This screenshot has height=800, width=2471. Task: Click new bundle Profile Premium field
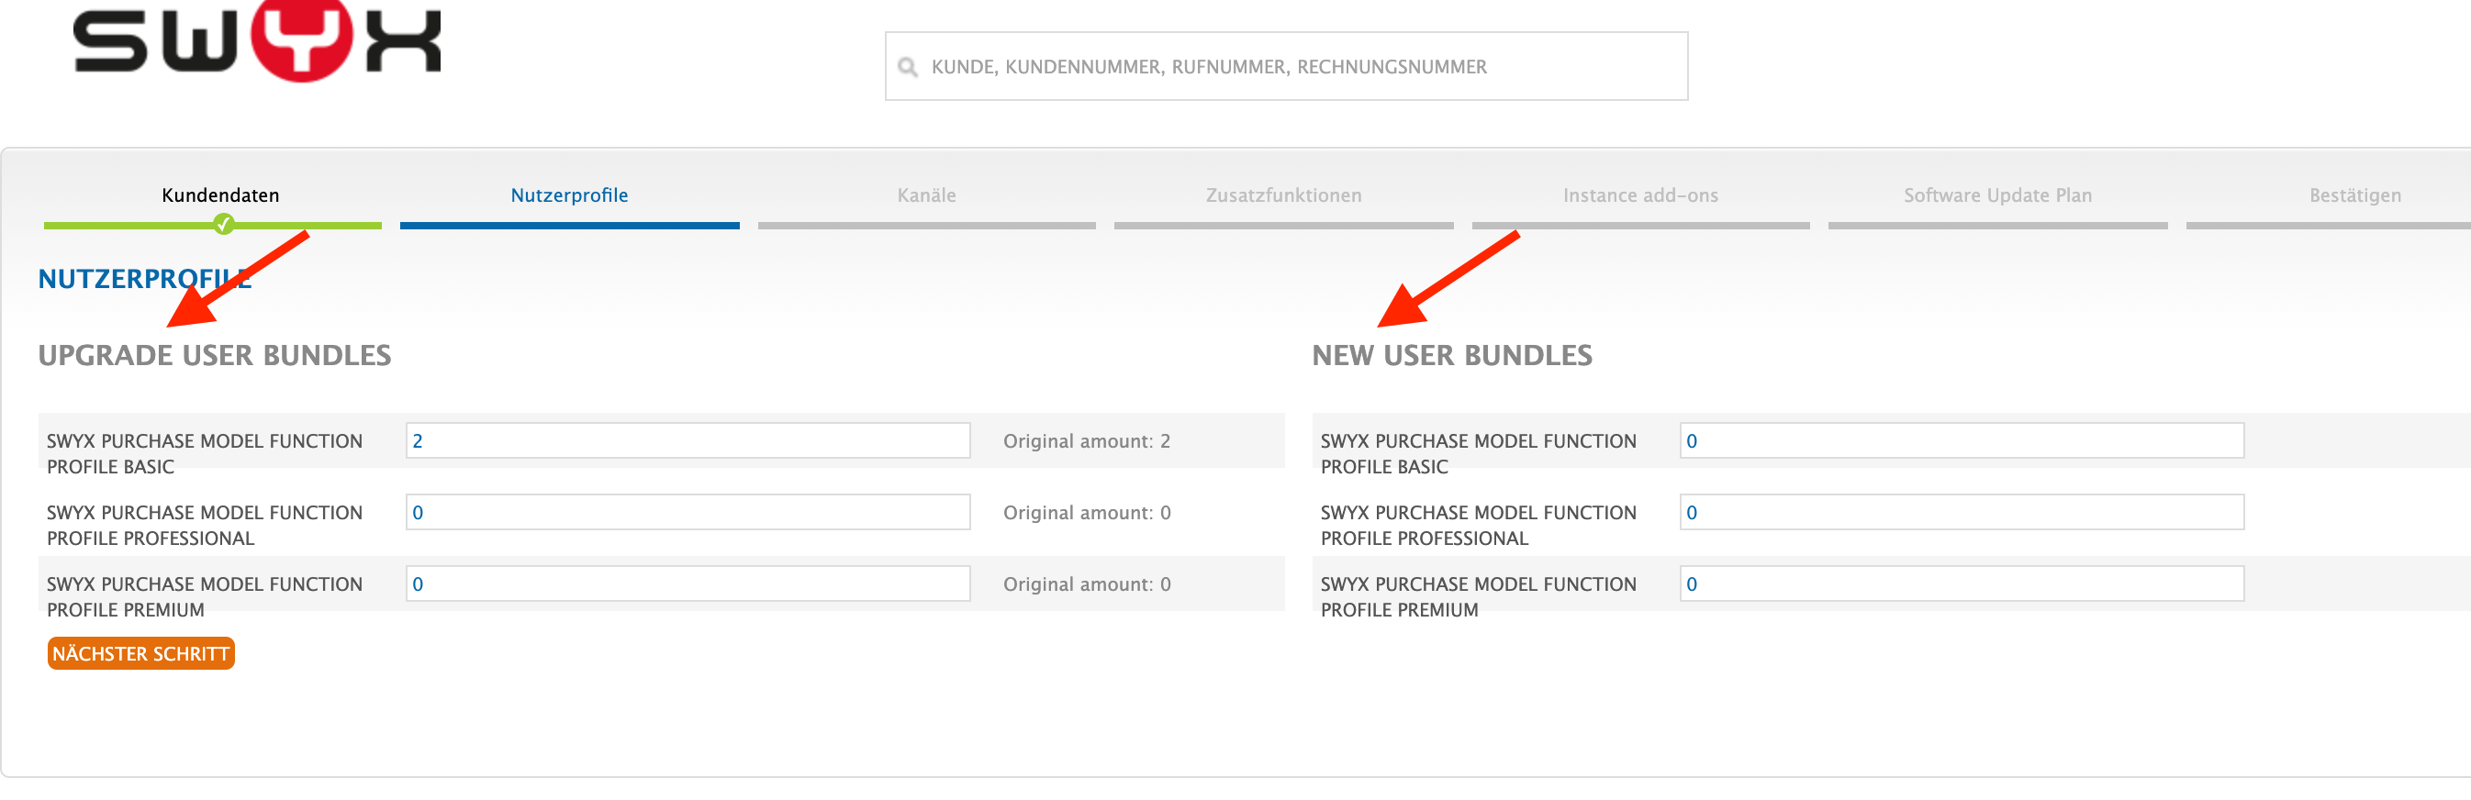tap(1961, 584)
